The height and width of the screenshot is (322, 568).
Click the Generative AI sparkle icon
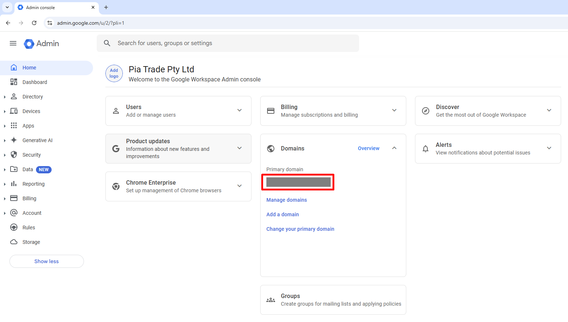click(14, 140)
